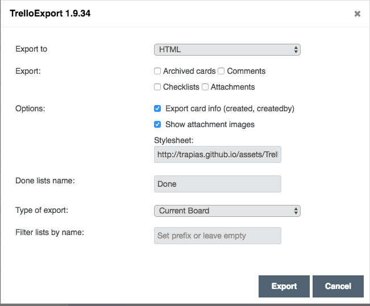Image resolution: width=370 pixels, height=306 pixels.
Task: Click the 'Type of export:' label
Action: click(x=41, y=210)
